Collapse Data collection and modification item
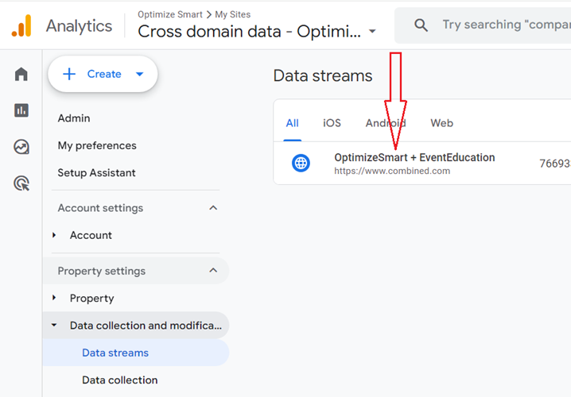 [x=54, y=325]
